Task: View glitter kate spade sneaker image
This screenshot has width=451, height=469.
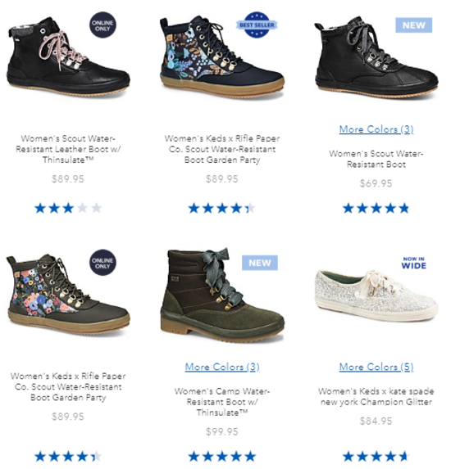Action: tap(376, 295)
